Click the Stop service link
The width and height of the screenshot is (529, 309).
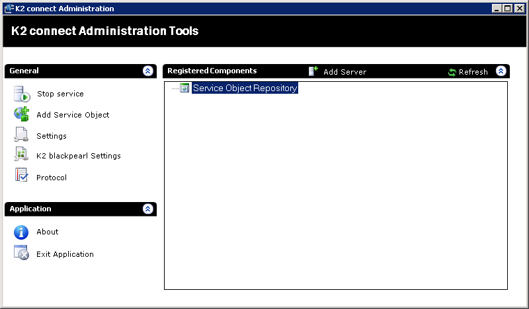coord(60,94)
